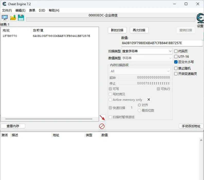
Task: Open 查看内存 memory viewer
Action: point(13,126)
